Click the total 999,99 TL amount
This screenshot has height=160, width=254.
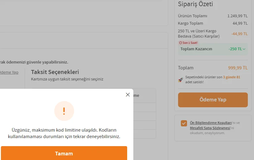[238, 68]
